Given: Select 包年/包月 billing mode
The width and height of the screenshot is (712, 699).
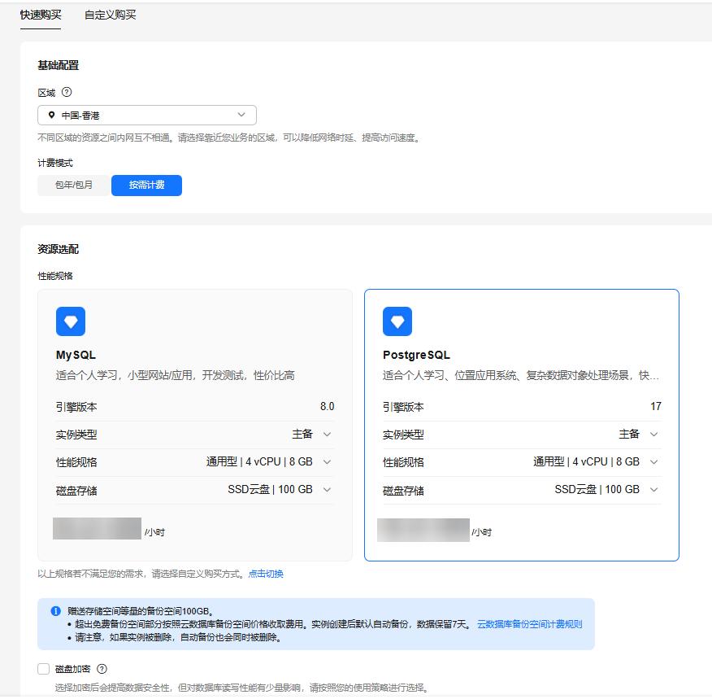Looking at the screenshot, I should [74, 185].
